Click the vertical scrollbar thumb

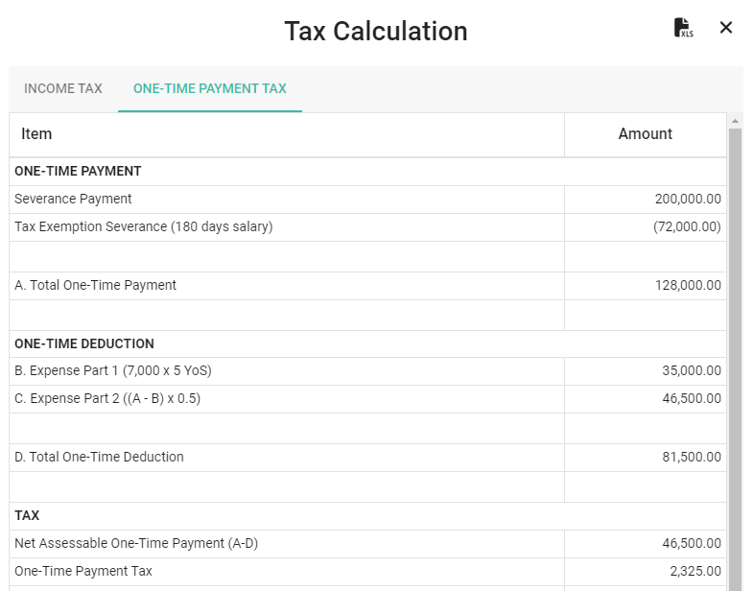pos(735,360)
